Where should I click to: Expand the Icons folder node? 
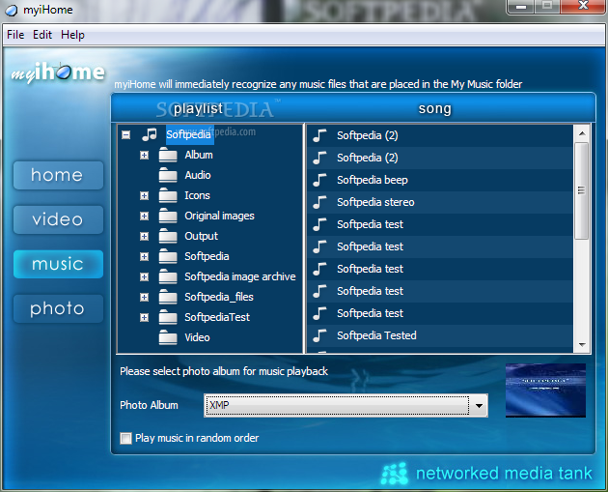pyautogui.click(x=144, y=195)
